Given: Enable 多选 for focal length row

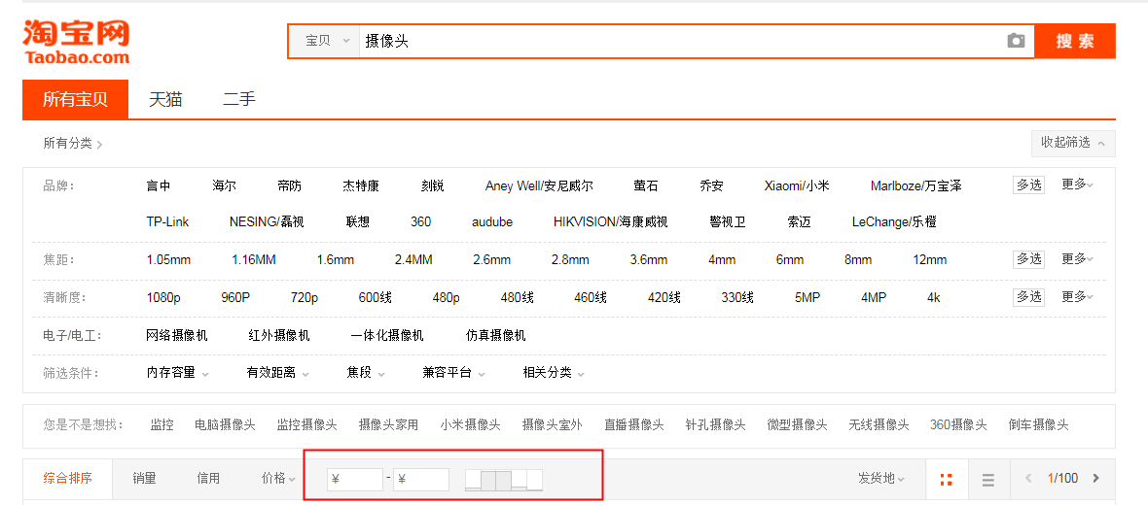Looking at the screenshot, I should click(1028, 258).
